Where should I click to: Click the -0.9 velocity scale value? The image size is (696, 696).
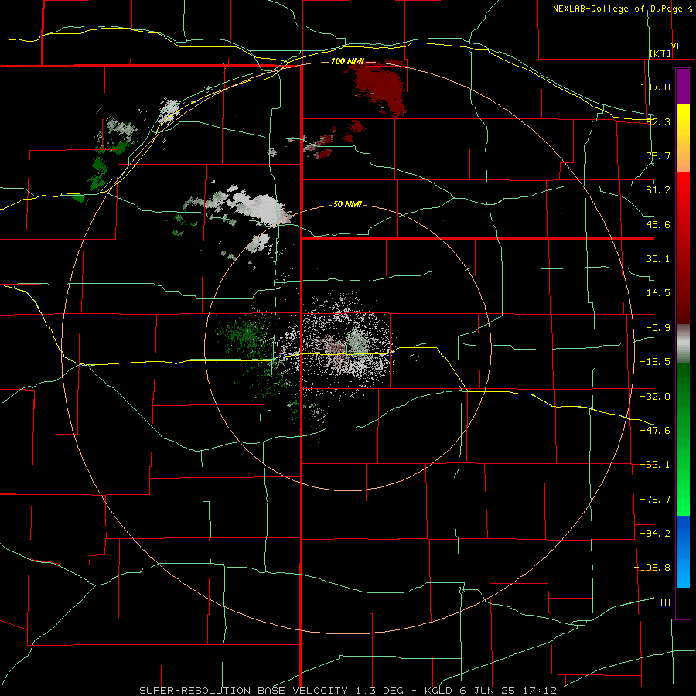point(658,328)
